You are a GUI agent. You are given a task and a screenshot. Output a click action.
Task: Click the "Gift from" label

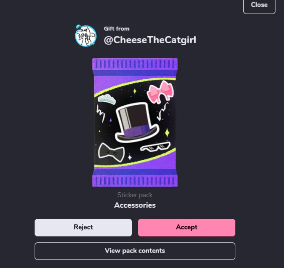116,29
